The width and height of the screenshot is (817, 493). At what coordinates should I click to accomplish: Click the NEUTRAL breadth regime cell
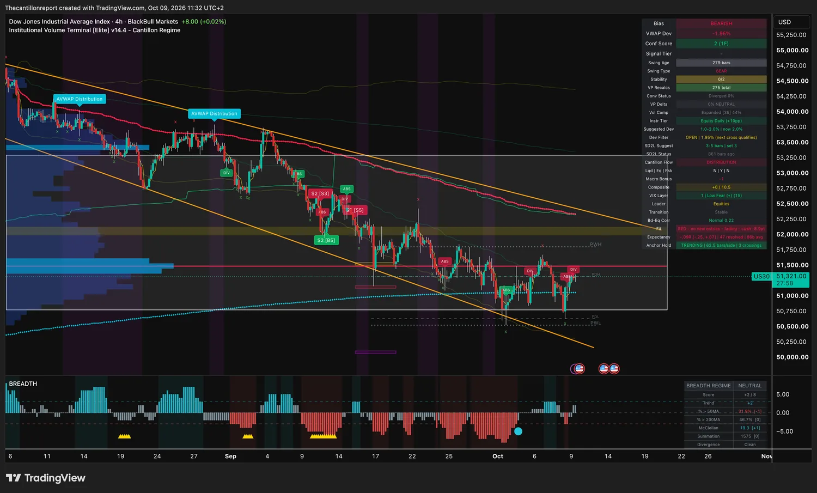(x=750, y=386)
